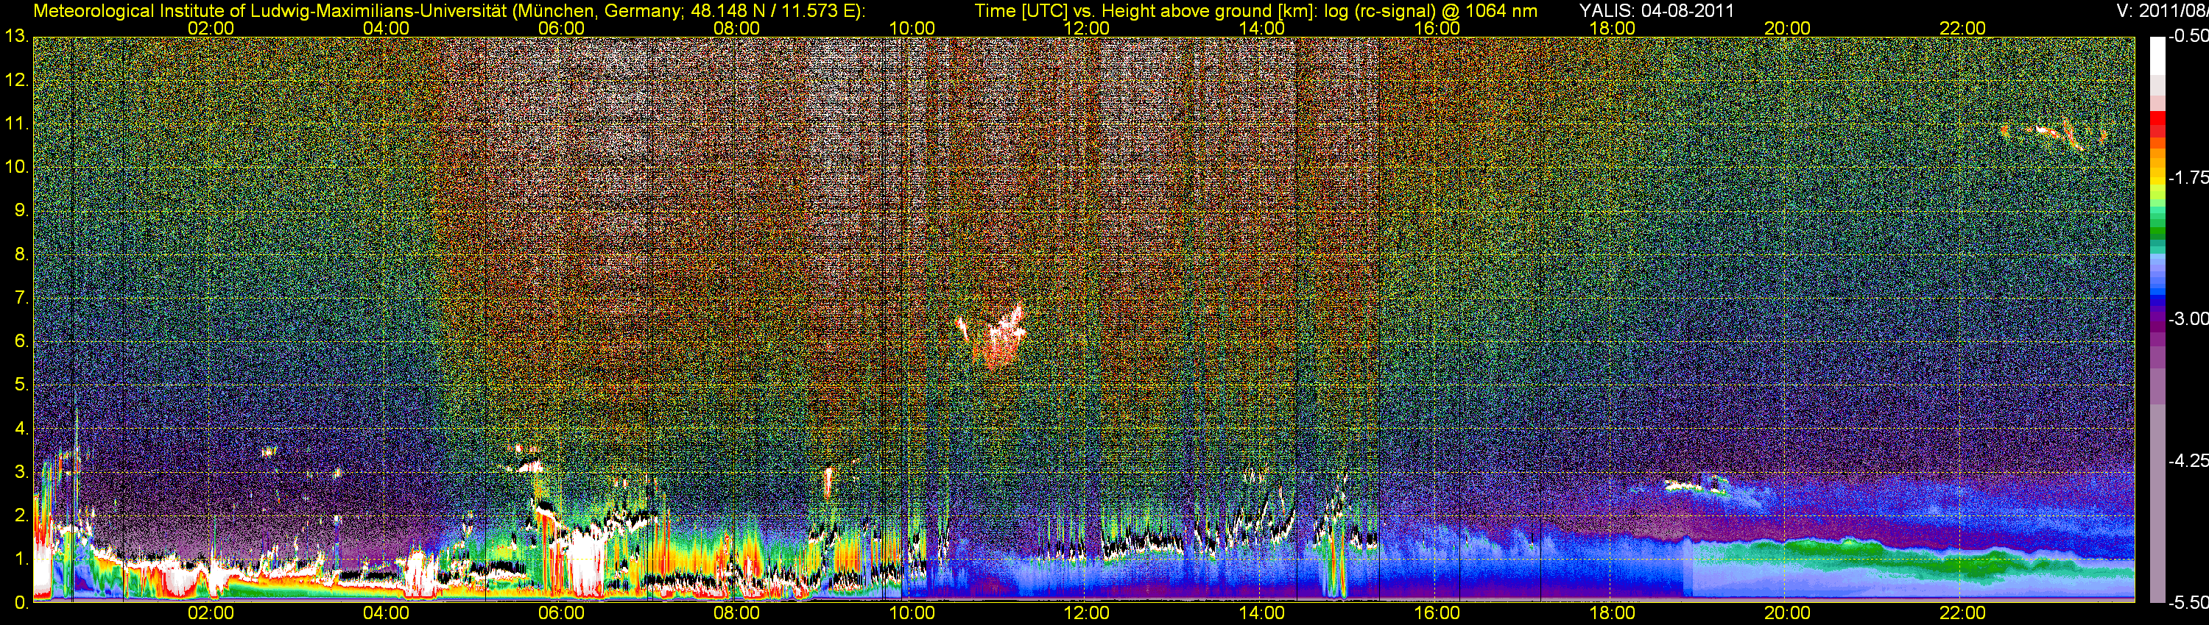Click the 02:00 label on the upper time axis

click(x=211, y=28)
